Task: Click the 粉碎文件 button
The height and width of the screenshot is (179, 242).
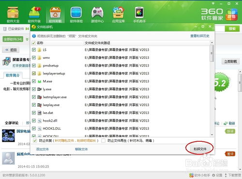Action: coord(200,149)
